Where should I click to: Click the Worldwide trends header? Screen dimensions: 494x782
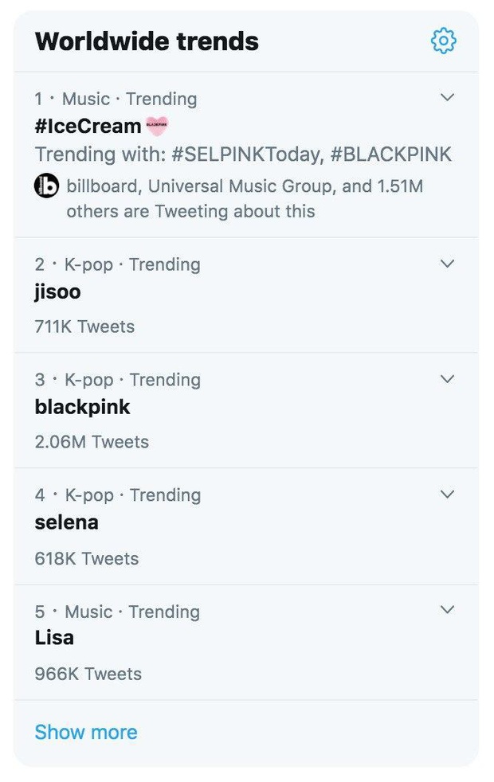point(147,41)
